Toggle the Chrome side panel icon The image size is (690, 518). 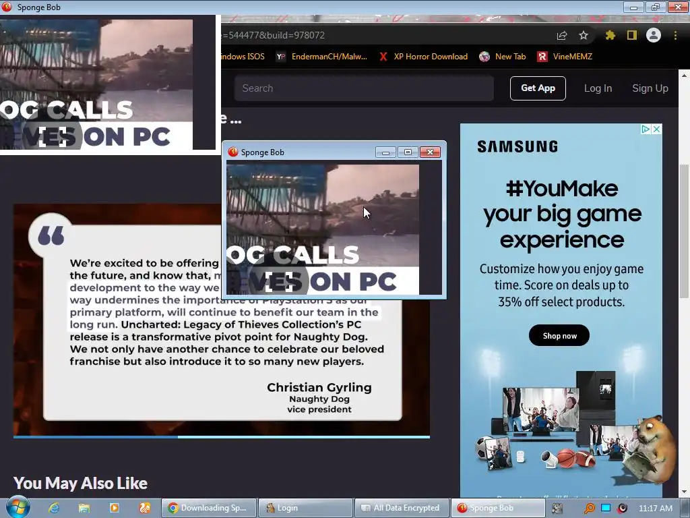[632, 35]
